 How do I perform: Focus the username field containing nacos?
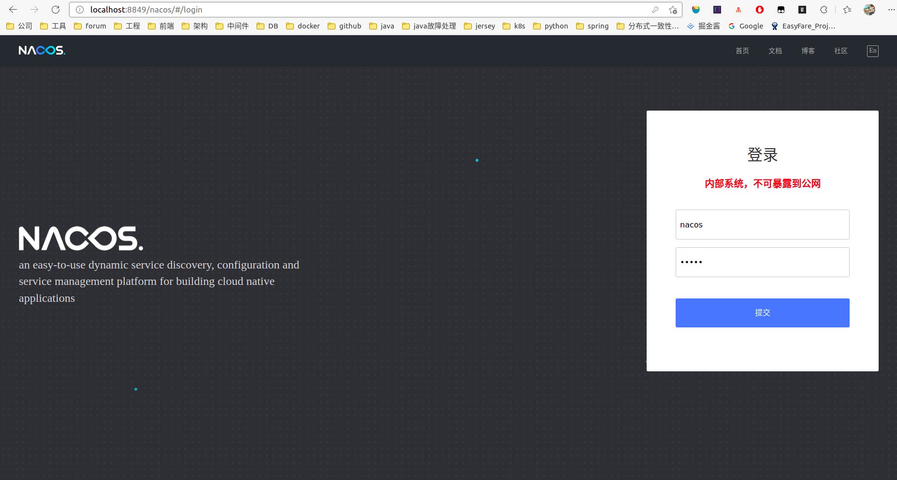[763, 225]
